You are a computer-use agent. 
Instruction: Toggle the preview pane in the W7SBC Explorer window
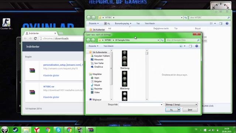click(x=221, y=23)
